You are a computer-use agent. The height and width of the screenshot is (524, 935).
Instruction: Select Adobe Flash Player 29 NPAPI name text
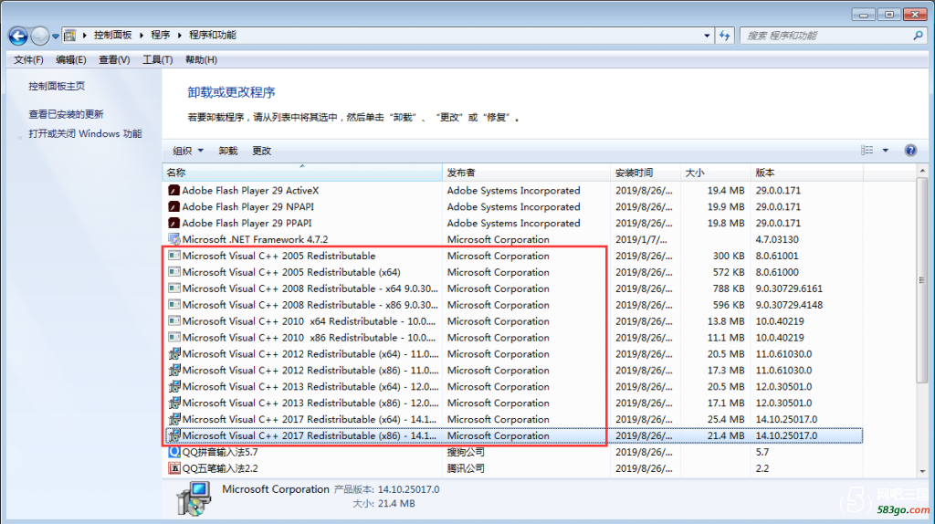click(248, 207)
